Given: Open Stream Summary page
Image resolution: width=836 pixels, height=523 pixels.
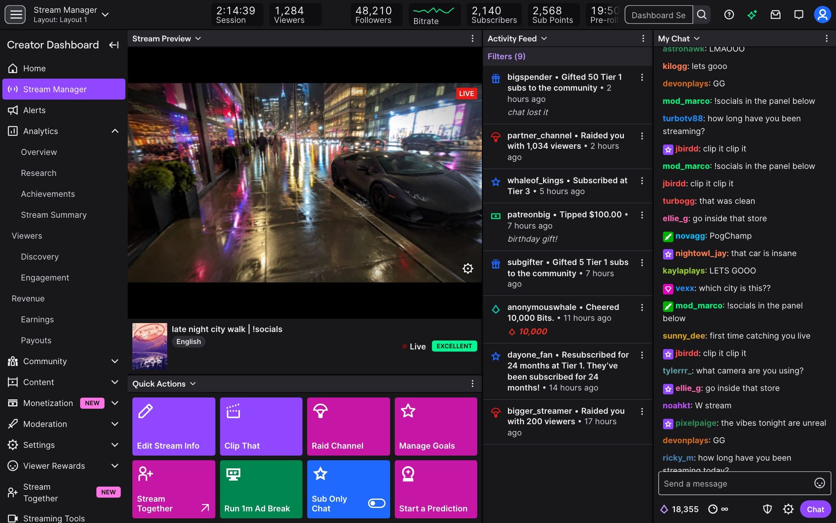Looking at the screenshot, I should coord(54,215).
